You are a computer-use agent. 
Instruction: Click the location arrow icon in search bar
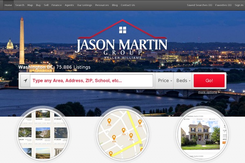pyautogui.click(x=25, y=81)
